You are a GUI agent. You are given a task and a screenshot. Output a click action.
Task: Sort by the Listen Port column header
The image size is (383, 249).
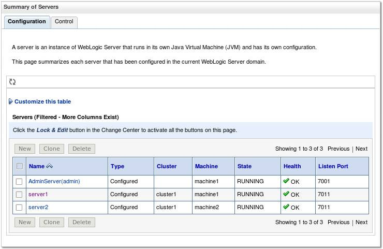point(333,166)
